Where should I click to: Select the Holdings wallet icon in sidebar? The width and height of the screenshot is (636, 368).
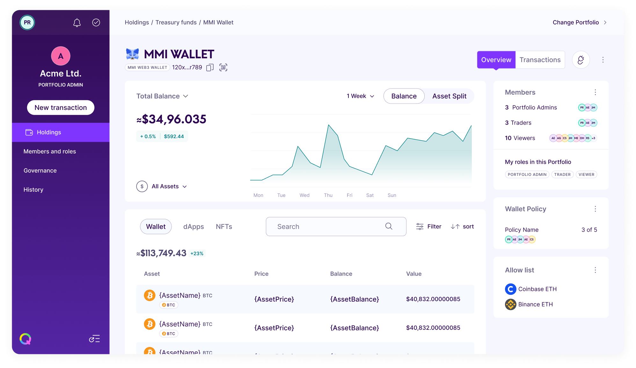(x=29, y=132)
